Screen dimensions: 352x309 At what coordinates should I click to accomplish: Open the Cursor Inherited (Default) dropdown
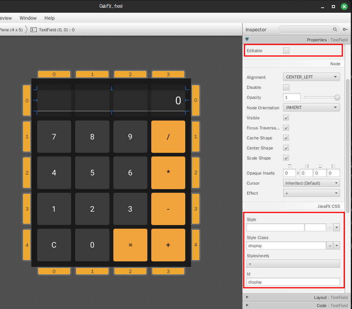coord(311,183)
